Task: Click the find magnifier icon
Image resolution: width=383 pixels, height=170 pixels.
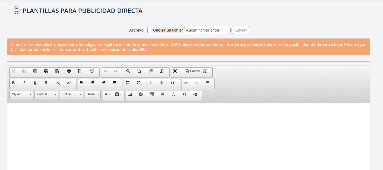Action: 128,71
